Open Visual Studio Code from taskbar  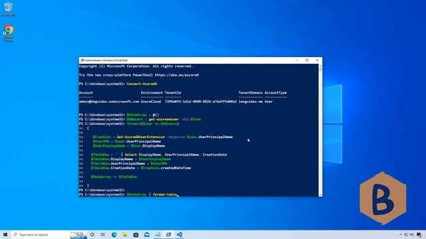tap(179, 234)
